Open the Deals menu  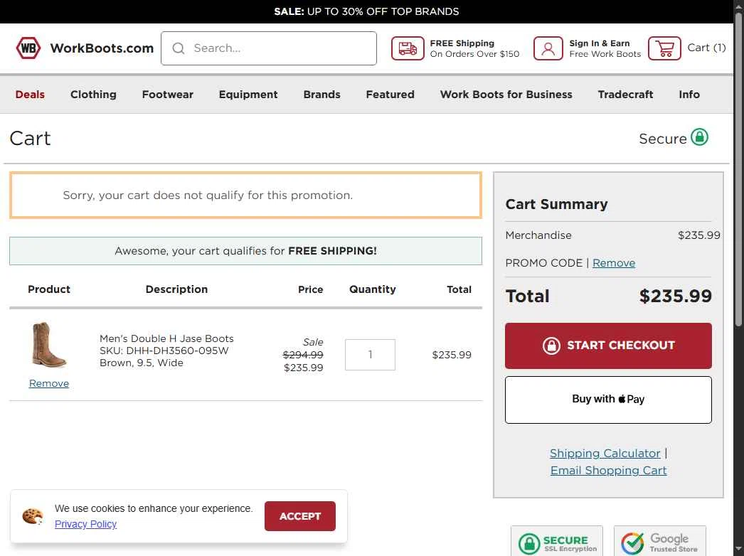[30, 95]
